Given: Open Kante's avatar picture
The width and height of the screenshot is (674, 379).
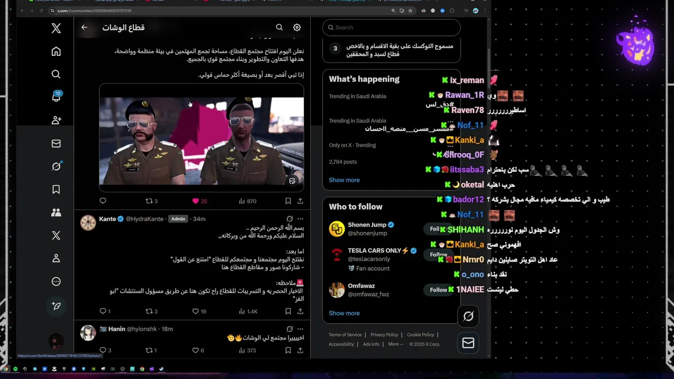Looking at the screenshot, I should point(88,223).
